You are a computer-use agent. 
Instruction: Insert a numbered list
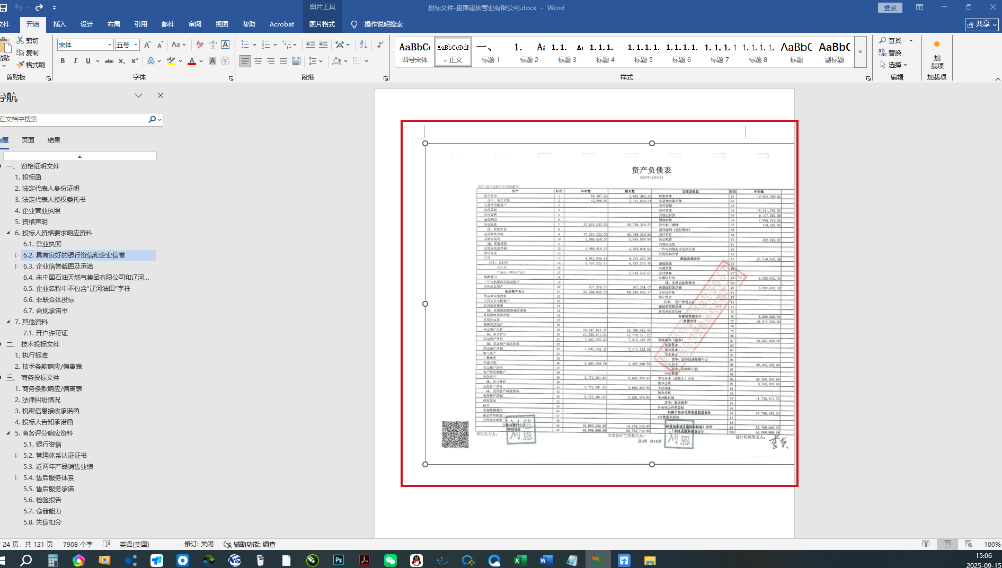pyautogui.click(x=266, y=45)
